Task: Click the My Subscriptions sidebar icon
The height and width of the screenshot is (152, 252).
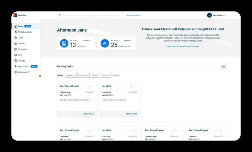Action: pos(16,32)
